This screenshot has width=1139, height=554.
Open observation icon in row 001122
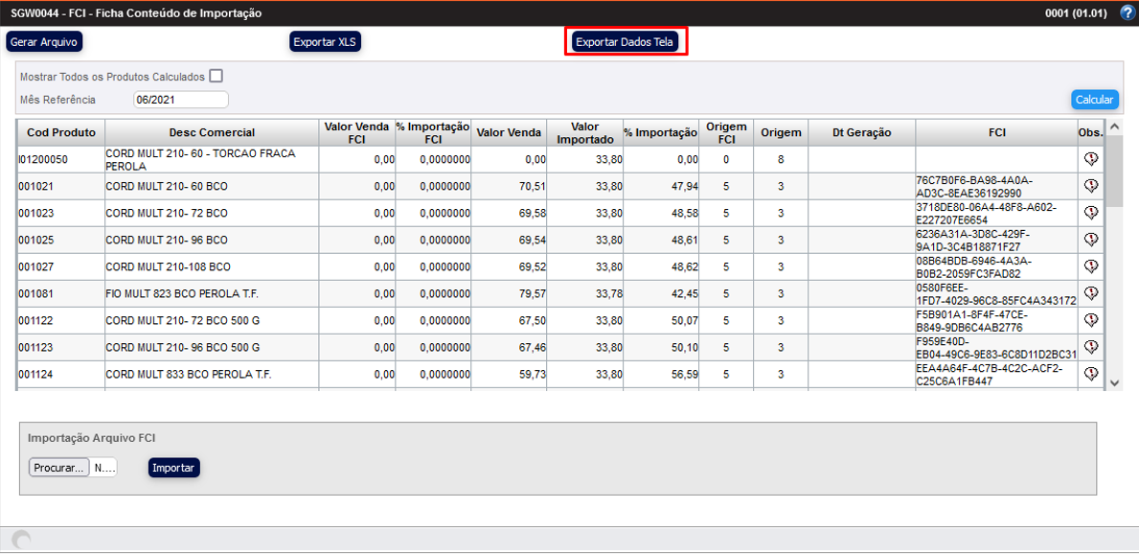1090,320
